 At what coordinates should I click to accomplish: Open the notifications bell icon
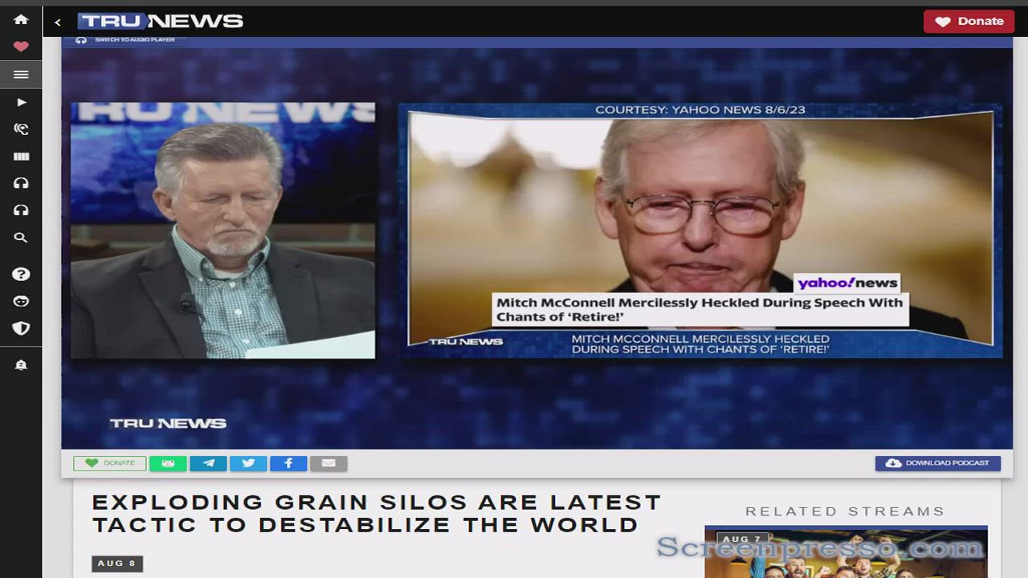21,365
